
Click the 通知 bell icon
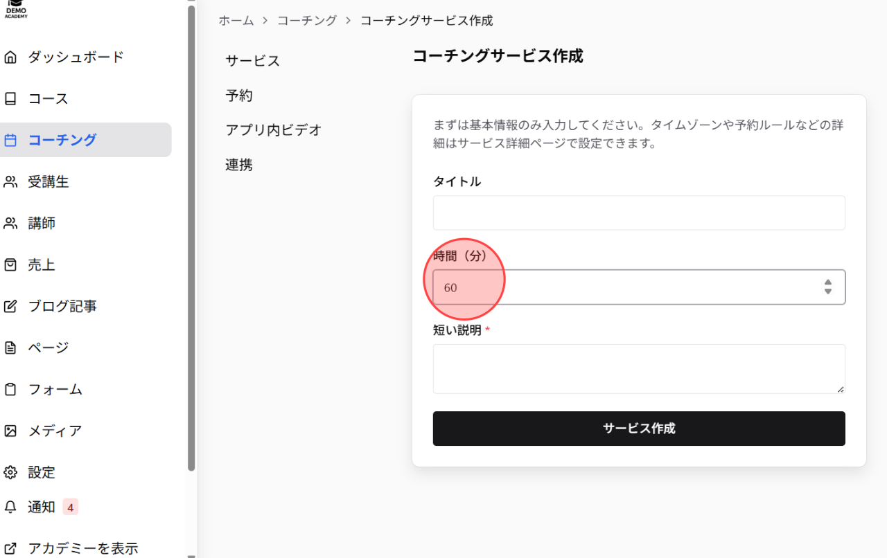point(10,507)
